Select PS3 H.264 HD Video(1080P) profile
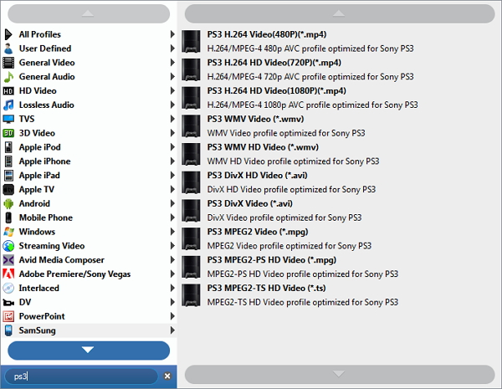The image size is (502, 389). tap(340, 98)
